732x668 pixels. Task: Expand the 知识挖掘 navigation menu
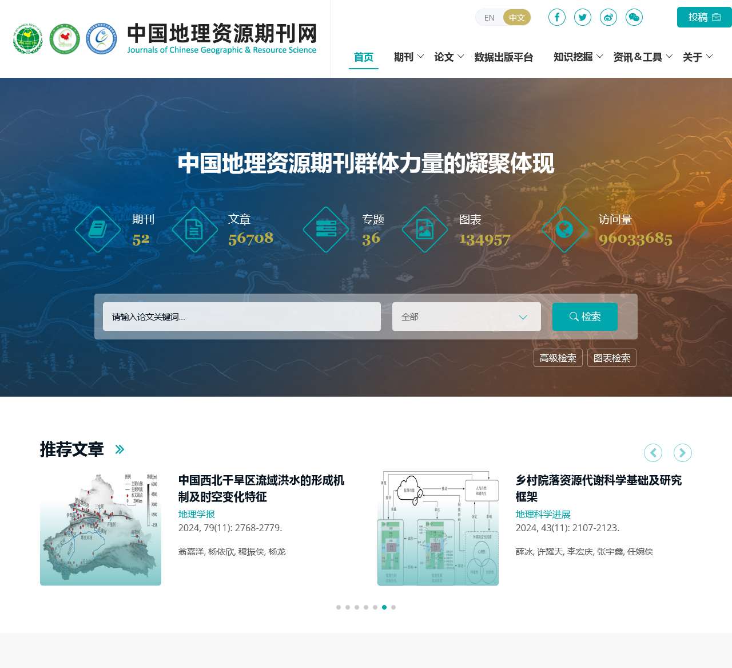(578, 57)
